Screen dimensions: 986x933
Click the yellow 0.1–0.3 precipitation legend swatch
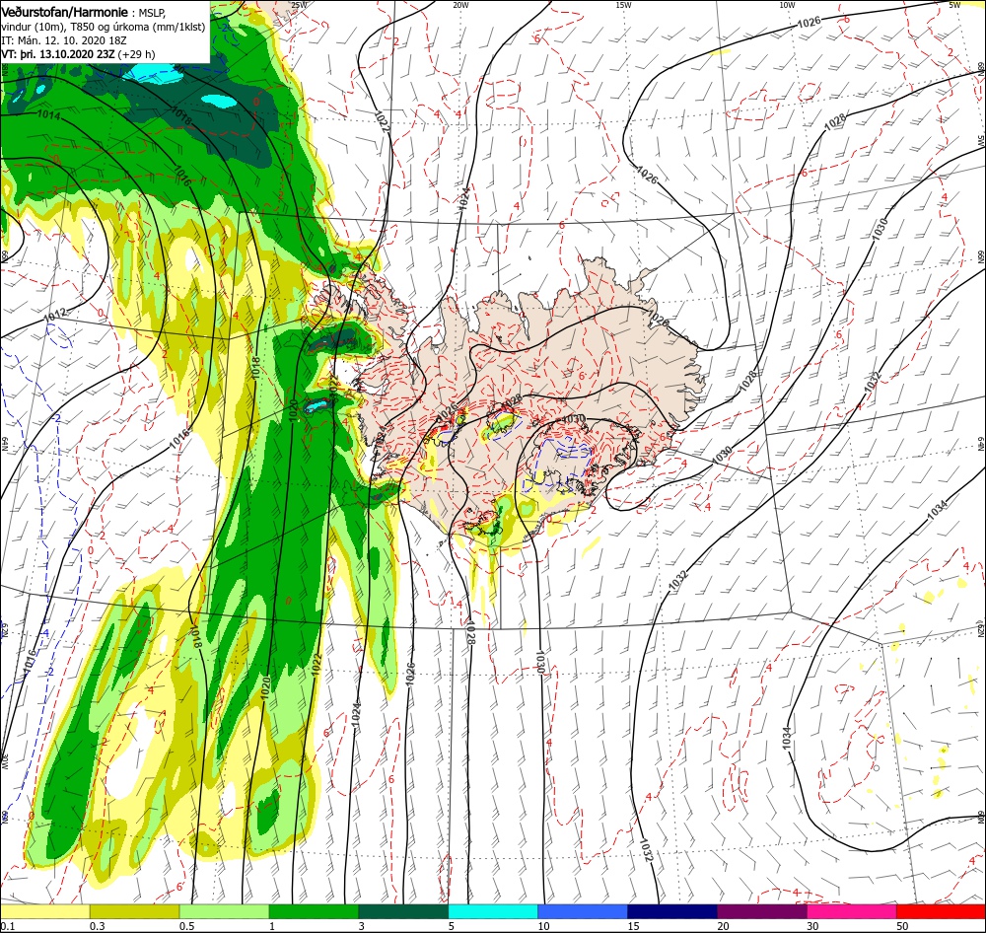click(45, 911)
